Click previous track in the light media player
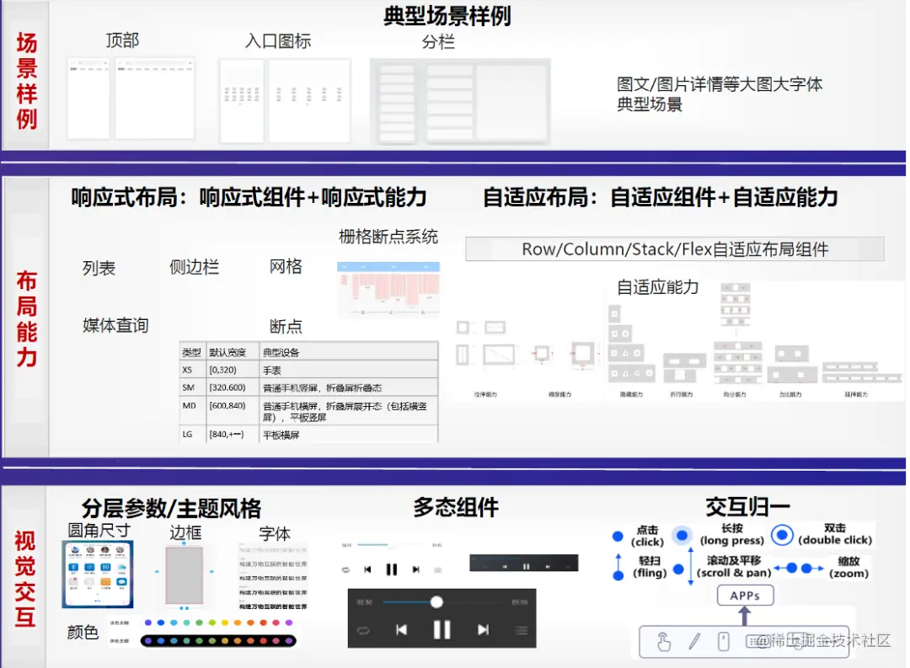 pyautogui.click(x=367, y=569)
